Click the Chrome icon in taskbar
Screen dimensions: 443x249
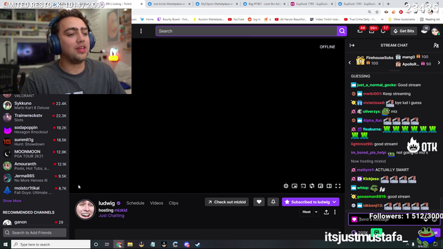pos(119,244)
